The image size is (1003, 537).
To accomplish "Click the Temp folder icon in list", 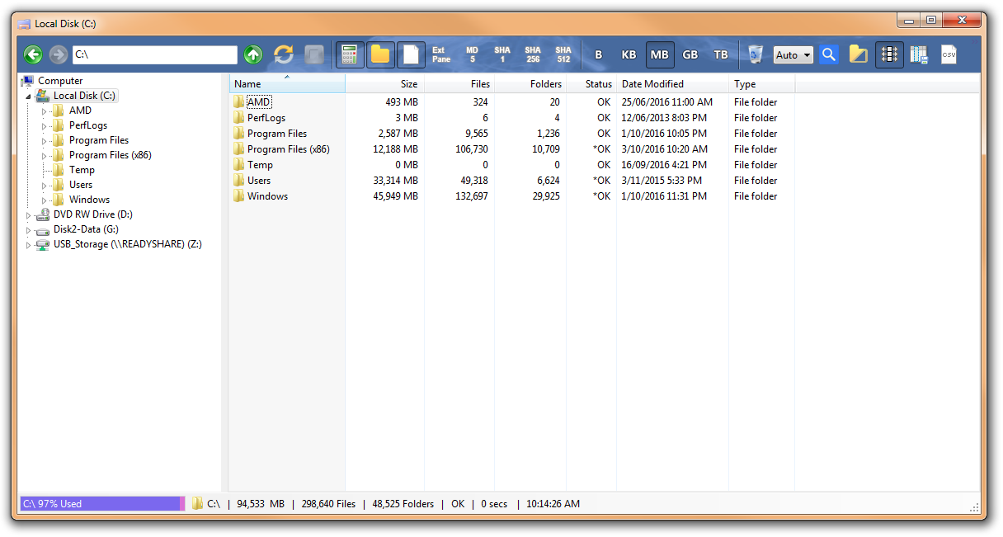I will 238,165.
